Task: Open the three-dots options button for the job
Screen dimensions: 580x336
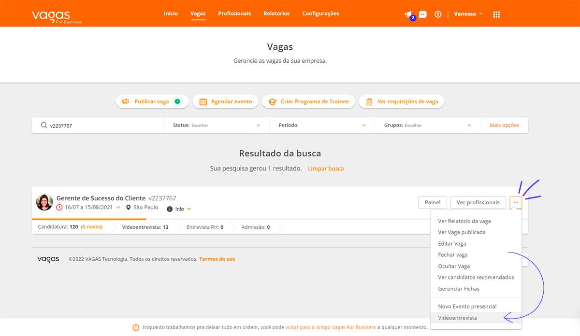Action: pyautogui.click(x=516, y=202)
